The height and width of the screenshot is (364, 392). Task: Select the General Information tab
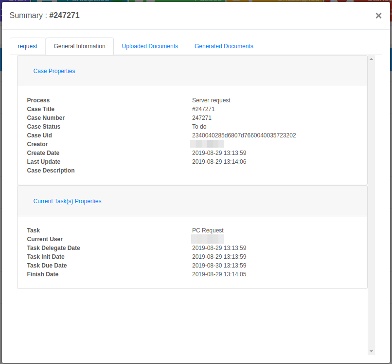[79, 46]
